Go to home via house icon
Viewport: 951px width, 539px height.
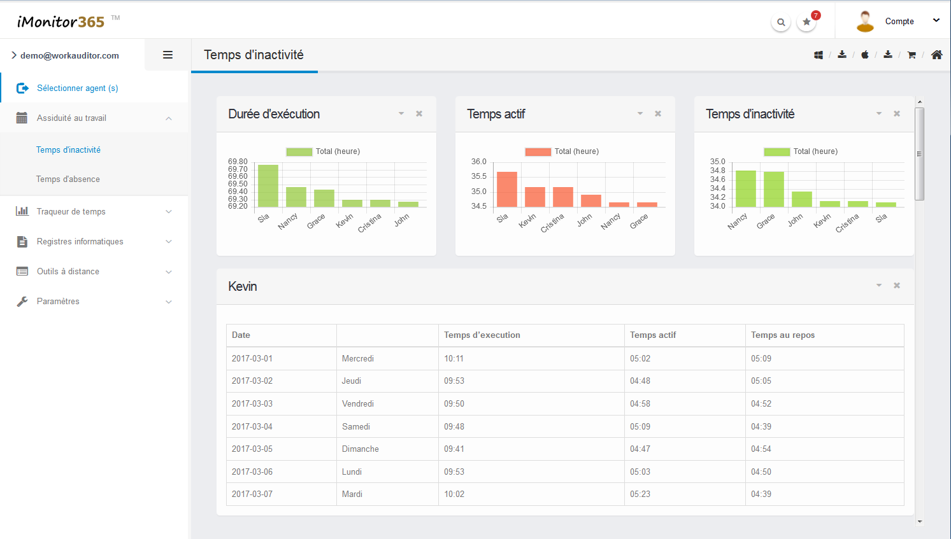[936, 55]
